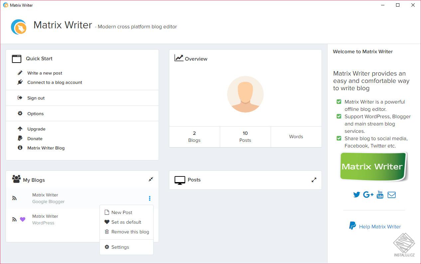Open the Google Plus icon
421x264 pixels.
pyautogui.click(x=368, y=195)
